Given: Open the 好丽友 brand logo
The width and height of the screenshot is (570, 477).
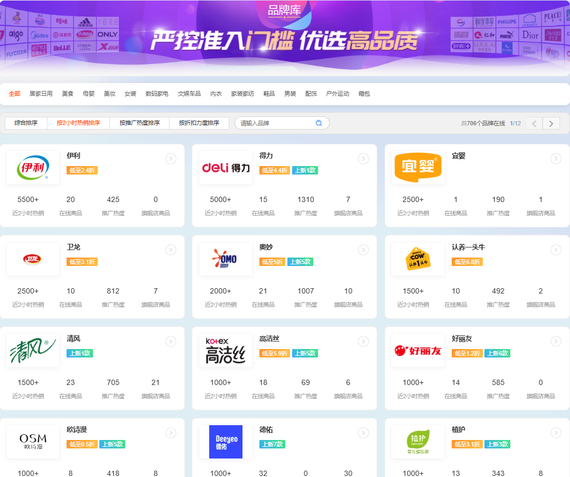Looking at the screenshot, I should 418,351.
